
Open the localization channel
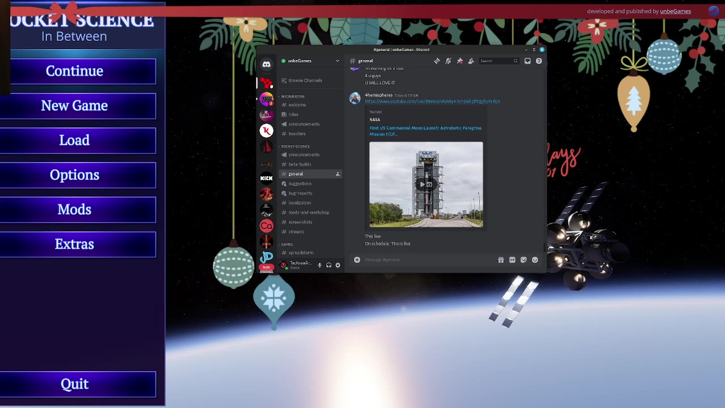pos(310,203)
